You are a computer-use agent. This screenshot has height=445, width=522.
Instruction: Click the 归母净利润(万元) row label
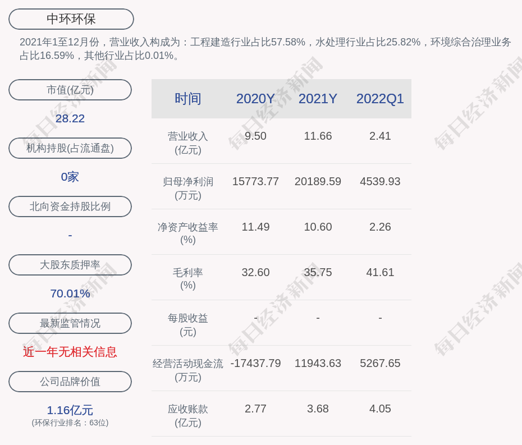187,188
